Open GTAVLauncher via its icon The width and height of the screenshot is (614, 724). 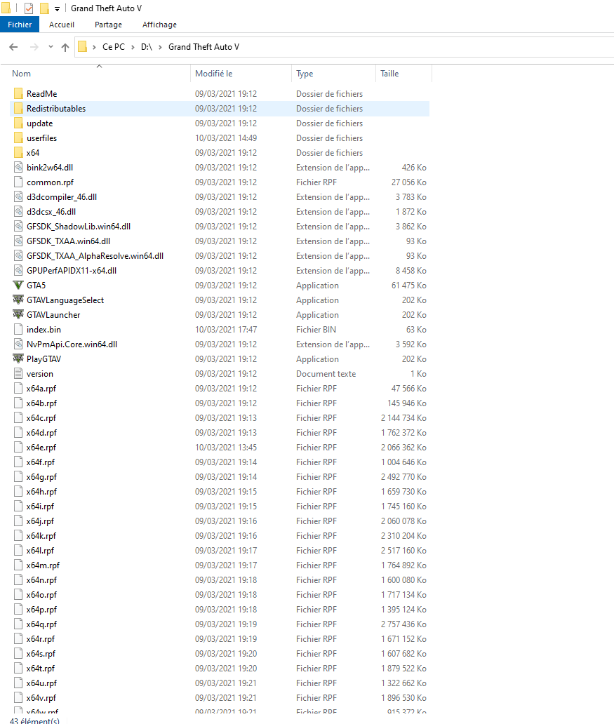pos(17,314)
